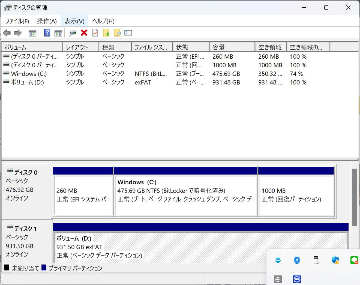This screenshot has width=360, height=285.
Task: Open the safely remove USB hardware icon
Action: [316, 260]
